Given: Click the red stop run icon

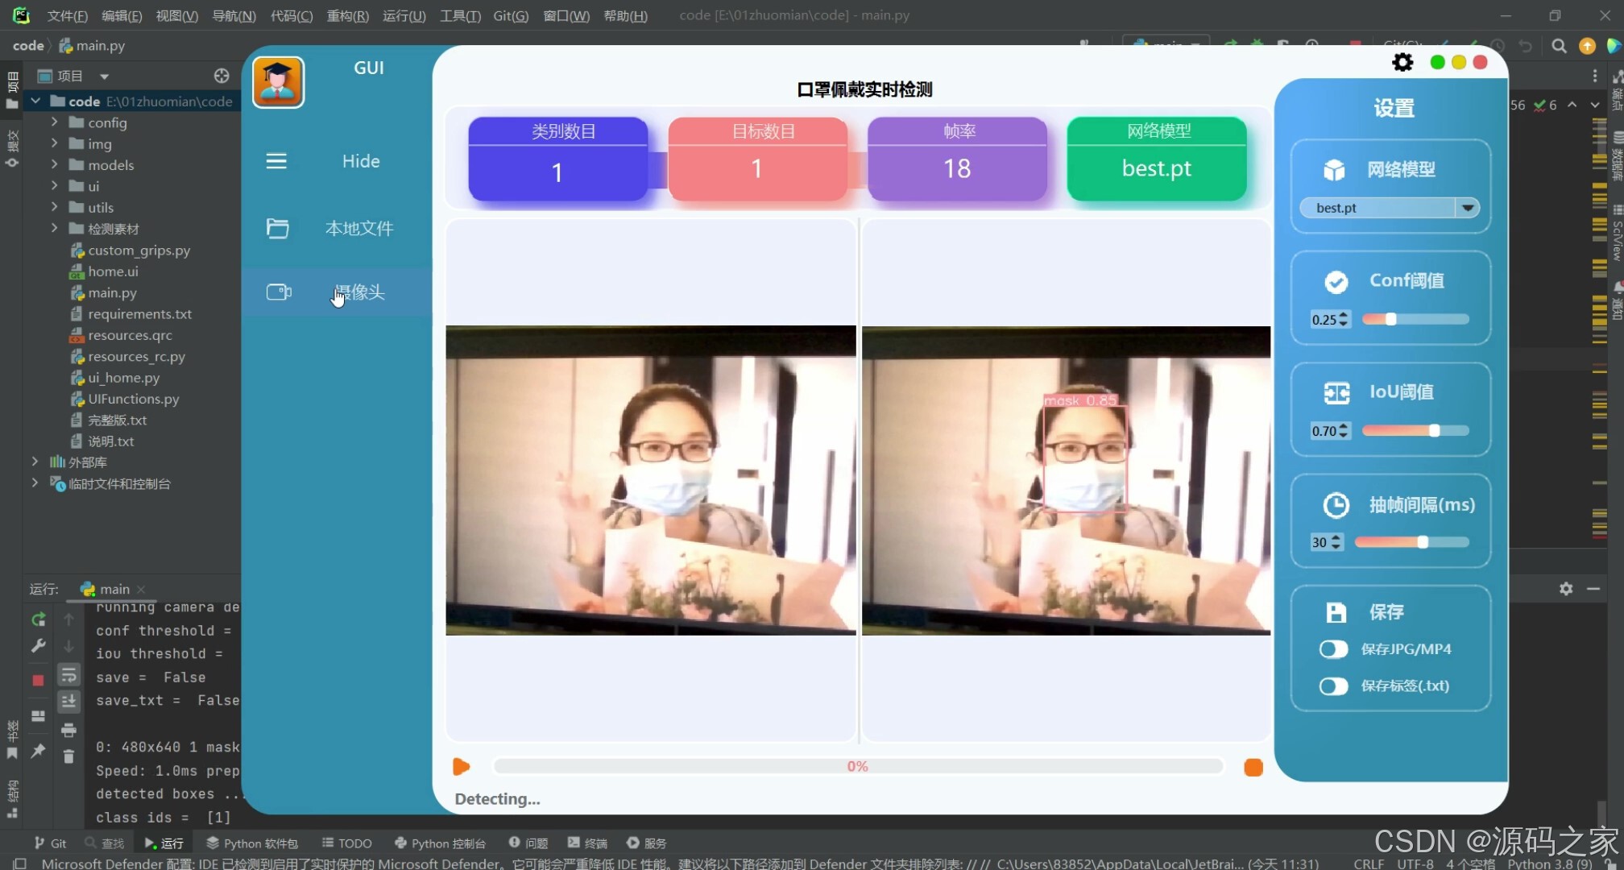Looking at the screenshot, I should (x=38, y=680).
